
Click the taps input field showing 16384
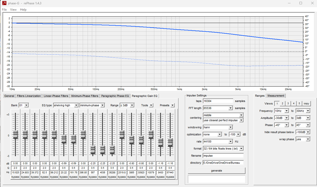point(218,101)
